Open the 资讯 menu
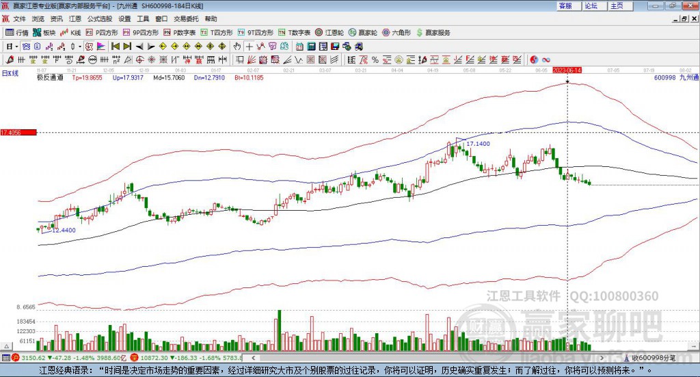 (56, 18)
